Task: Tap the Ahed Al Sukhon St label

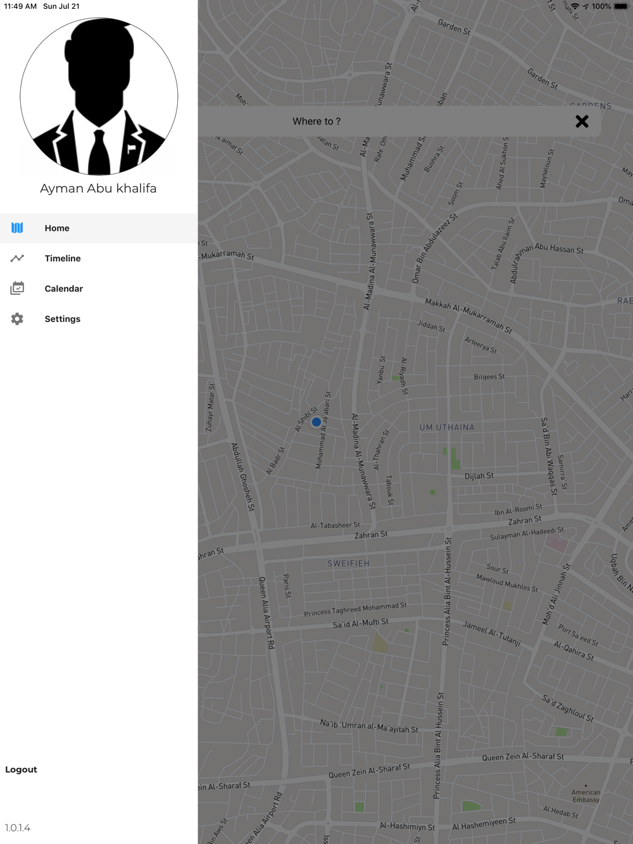Action: click(x=502, y=163)
